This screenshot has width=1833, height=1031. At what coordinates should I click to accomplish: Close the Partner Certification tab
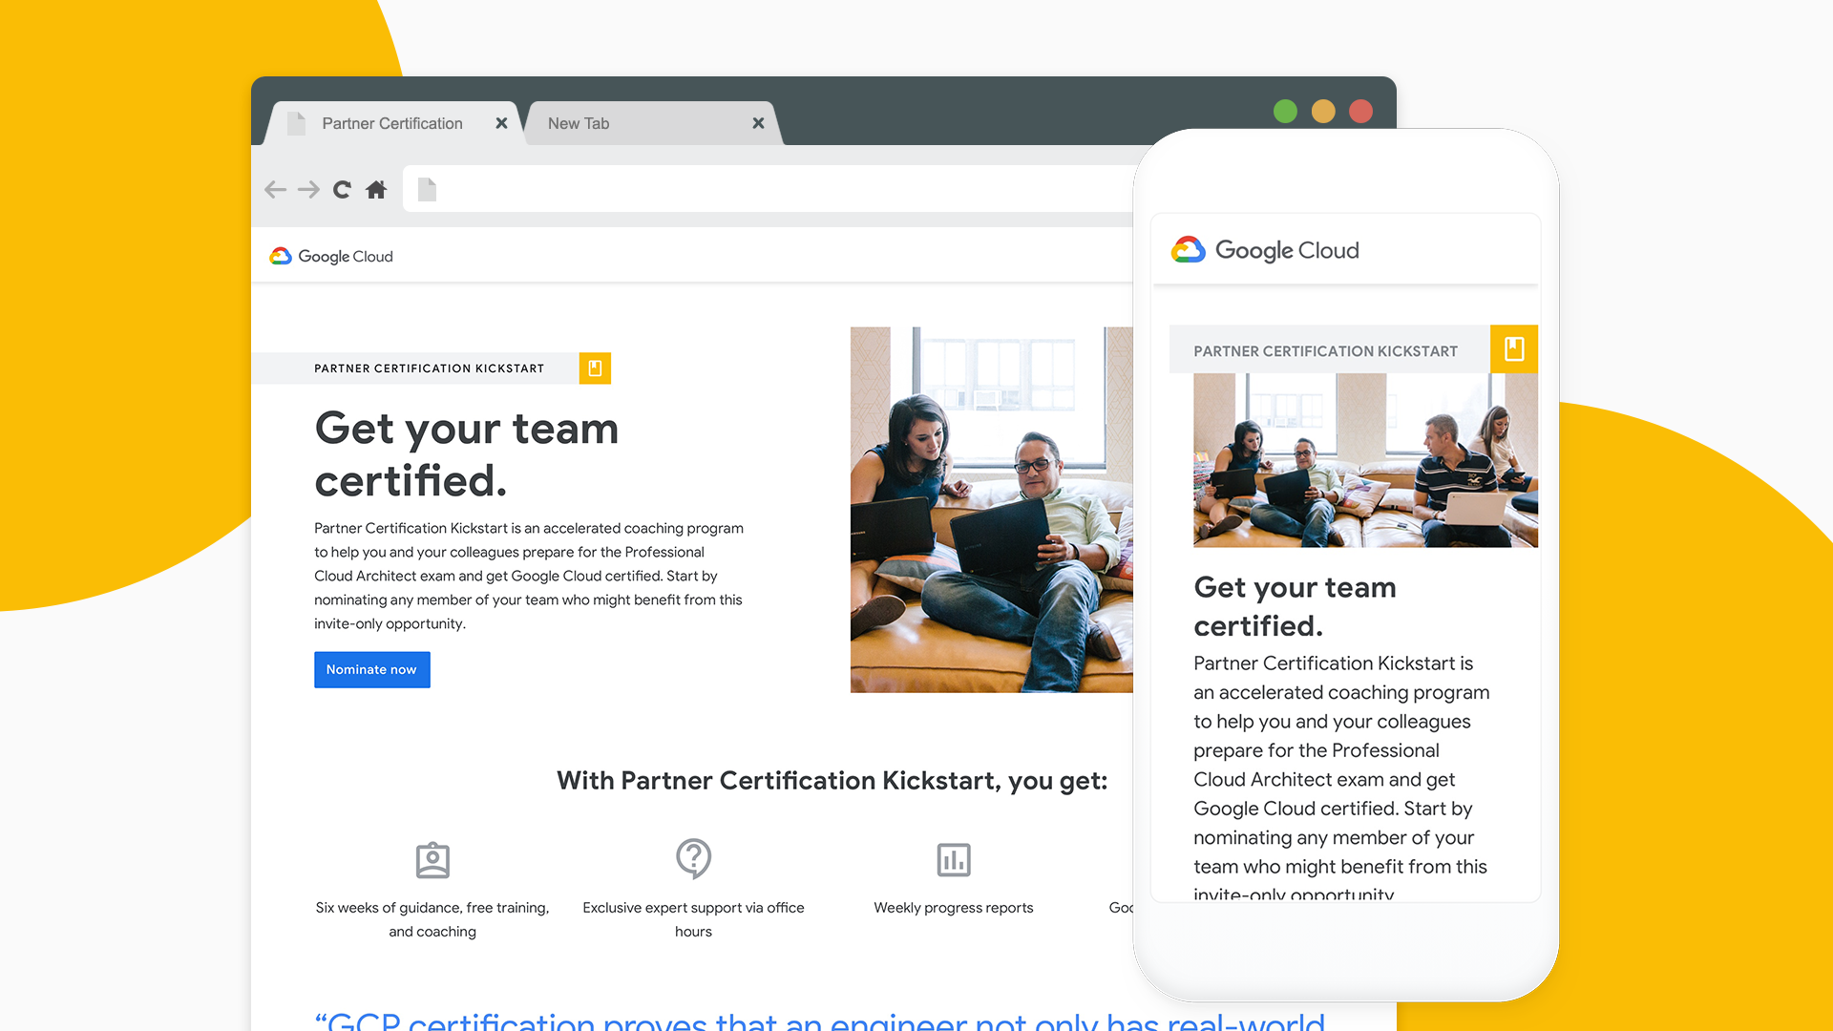[x=501, y=123]
